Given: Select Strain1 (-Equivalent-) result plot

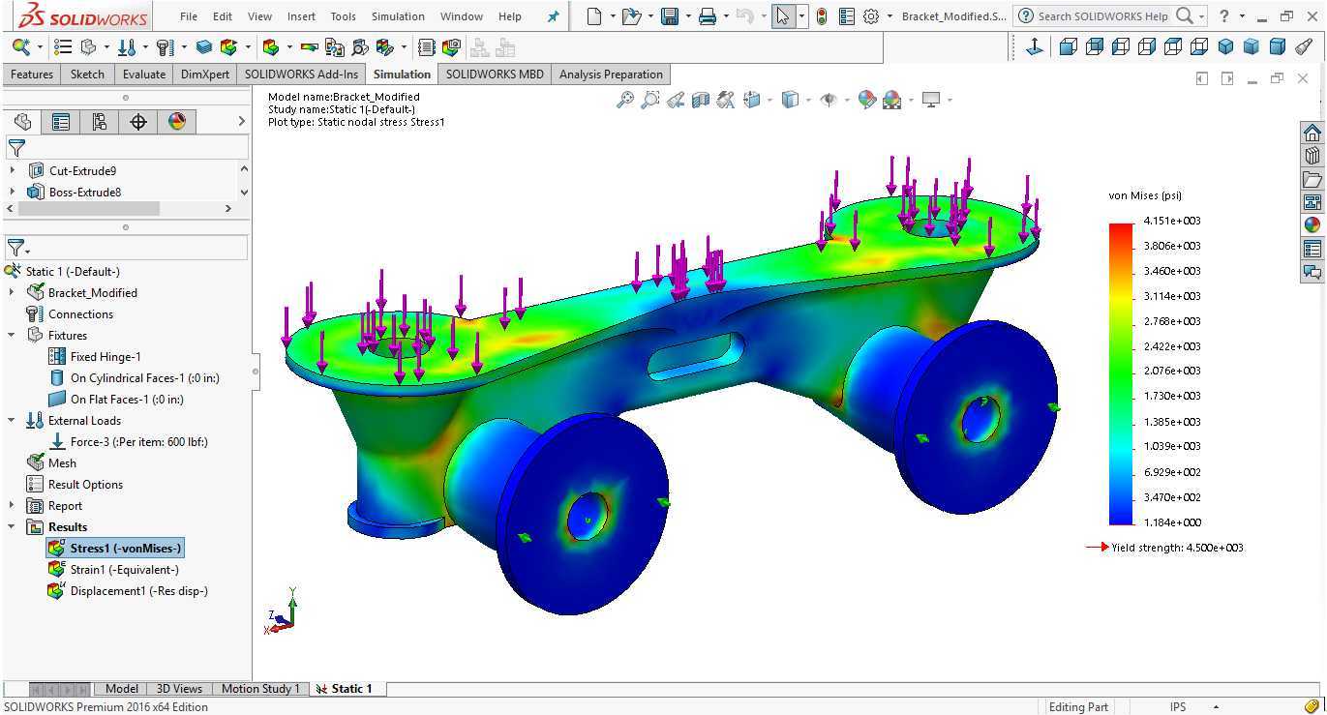Looking at the screenshot, I should click(114, 570).
